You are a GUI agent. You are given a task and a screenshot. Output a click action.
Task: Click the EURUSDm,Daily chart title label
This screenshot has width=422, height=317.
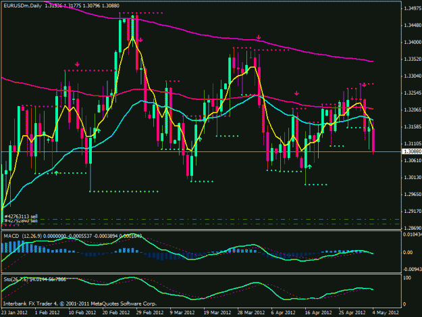[22, 5]
